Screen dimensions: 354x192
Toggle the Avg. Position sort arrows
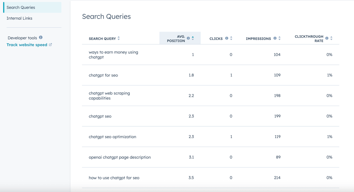click(x=193, y=38)
